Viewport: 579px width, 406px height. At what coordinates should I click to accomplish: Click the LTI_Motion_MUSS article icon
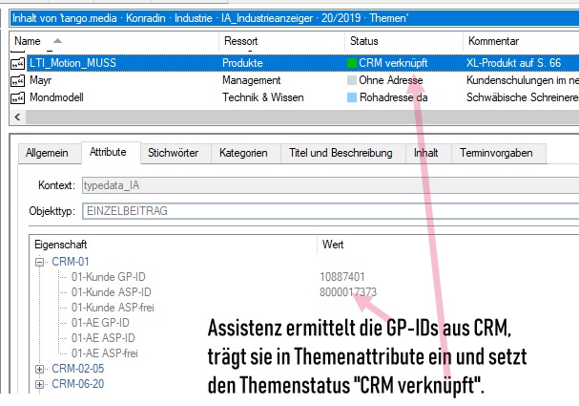pos(17,63)
